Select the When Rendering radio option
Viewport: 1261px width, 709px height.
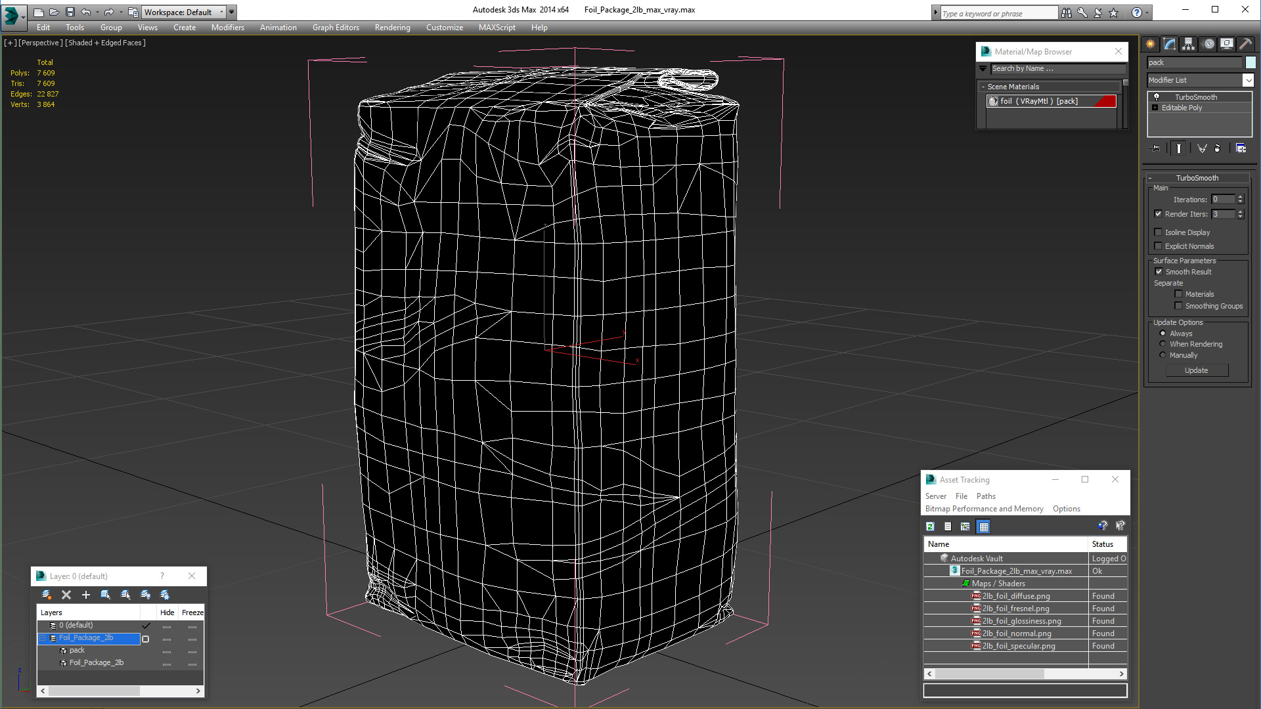pyautogui.click(x=1162, y=344)
